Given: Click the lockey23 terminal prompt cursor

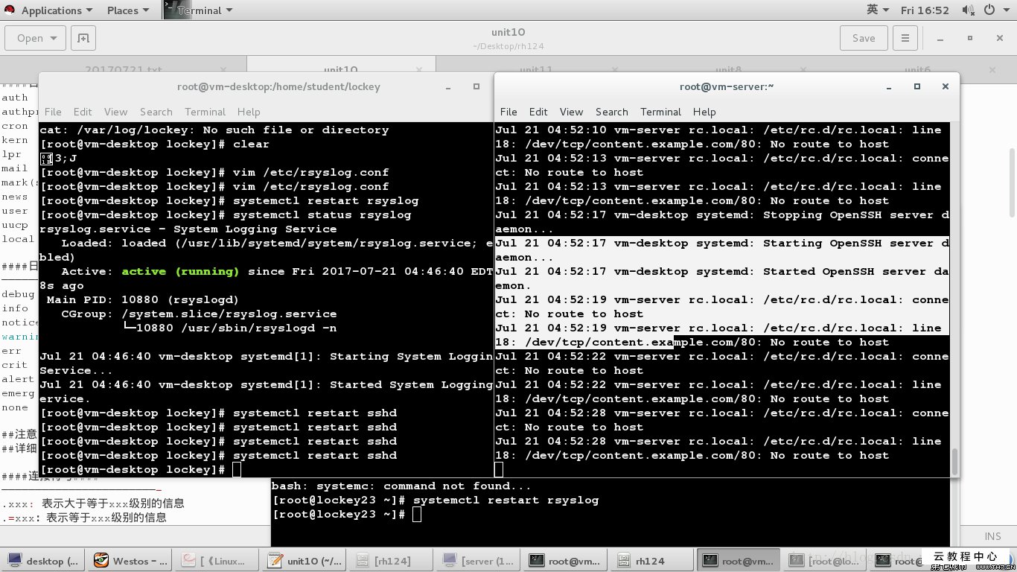Looking at the screenshot, I should point(417,515).
